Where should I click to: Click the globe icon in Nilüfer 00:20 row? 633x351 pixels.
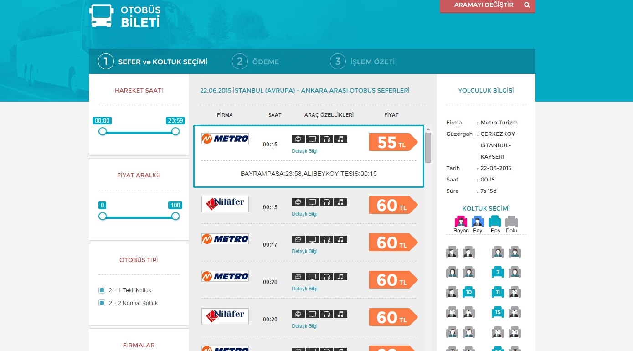298,314
